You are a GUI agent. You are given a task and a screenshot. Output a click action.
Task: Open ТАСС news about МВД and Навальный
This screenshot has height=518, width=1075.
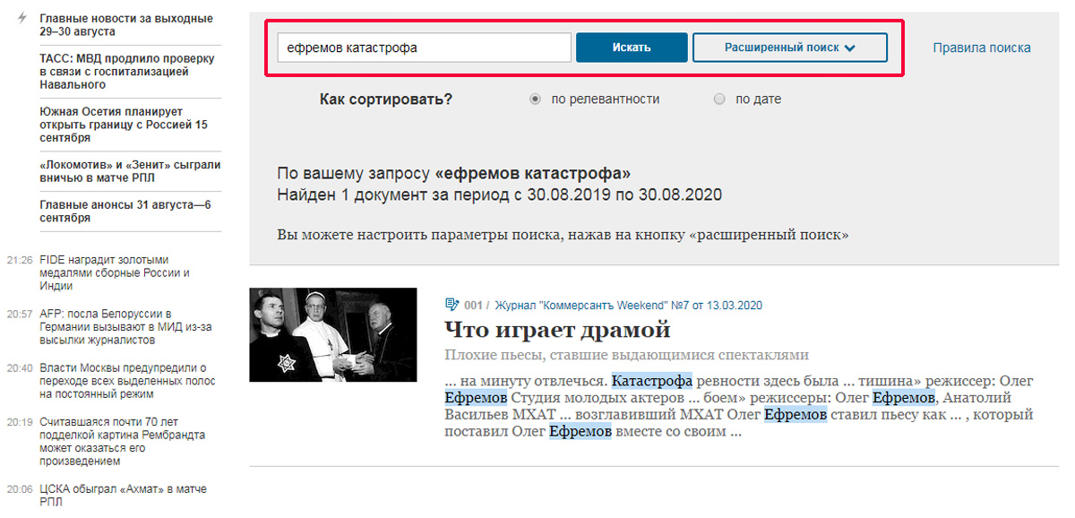[127, 72]
